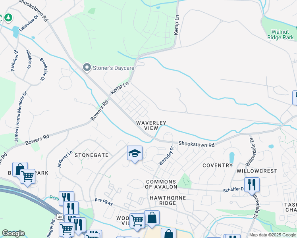Click the Stoner's Daycare text label
This screenshot has height=238, width=297.
(x=114, y=68)
